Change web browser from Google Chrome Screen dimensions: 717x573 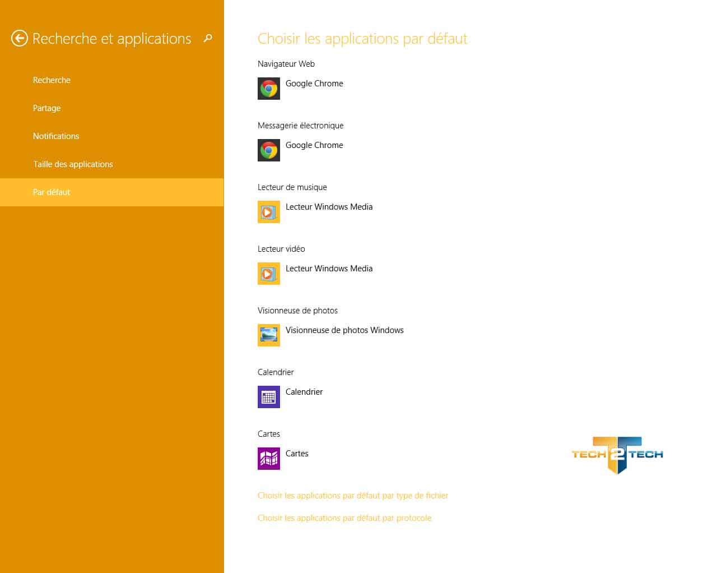pos(314,84)
